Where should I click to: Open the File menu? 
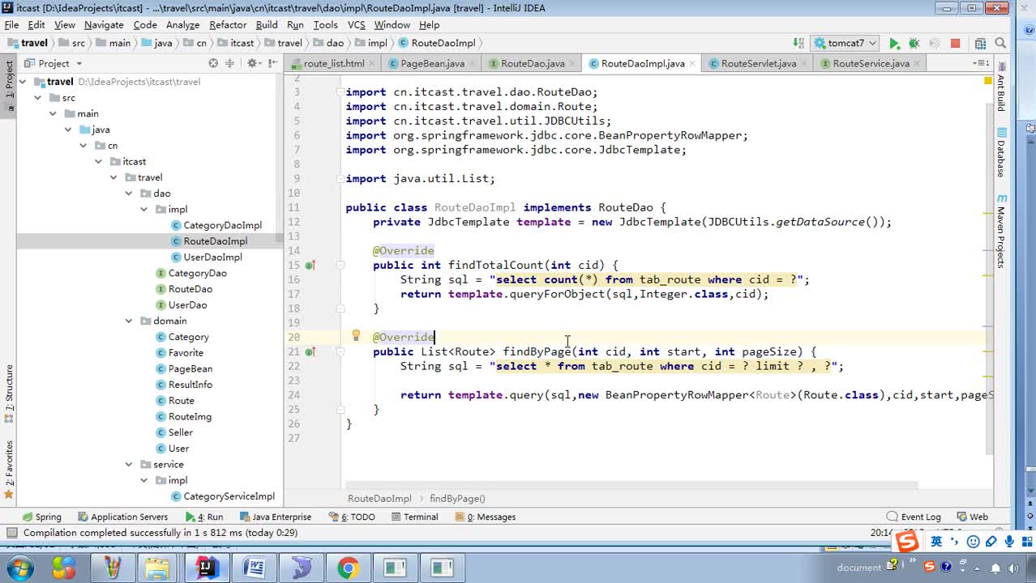coord(11,25)
